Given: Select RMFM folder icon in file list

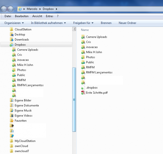Looking at the screenshot, I should (x=83, y=67).
